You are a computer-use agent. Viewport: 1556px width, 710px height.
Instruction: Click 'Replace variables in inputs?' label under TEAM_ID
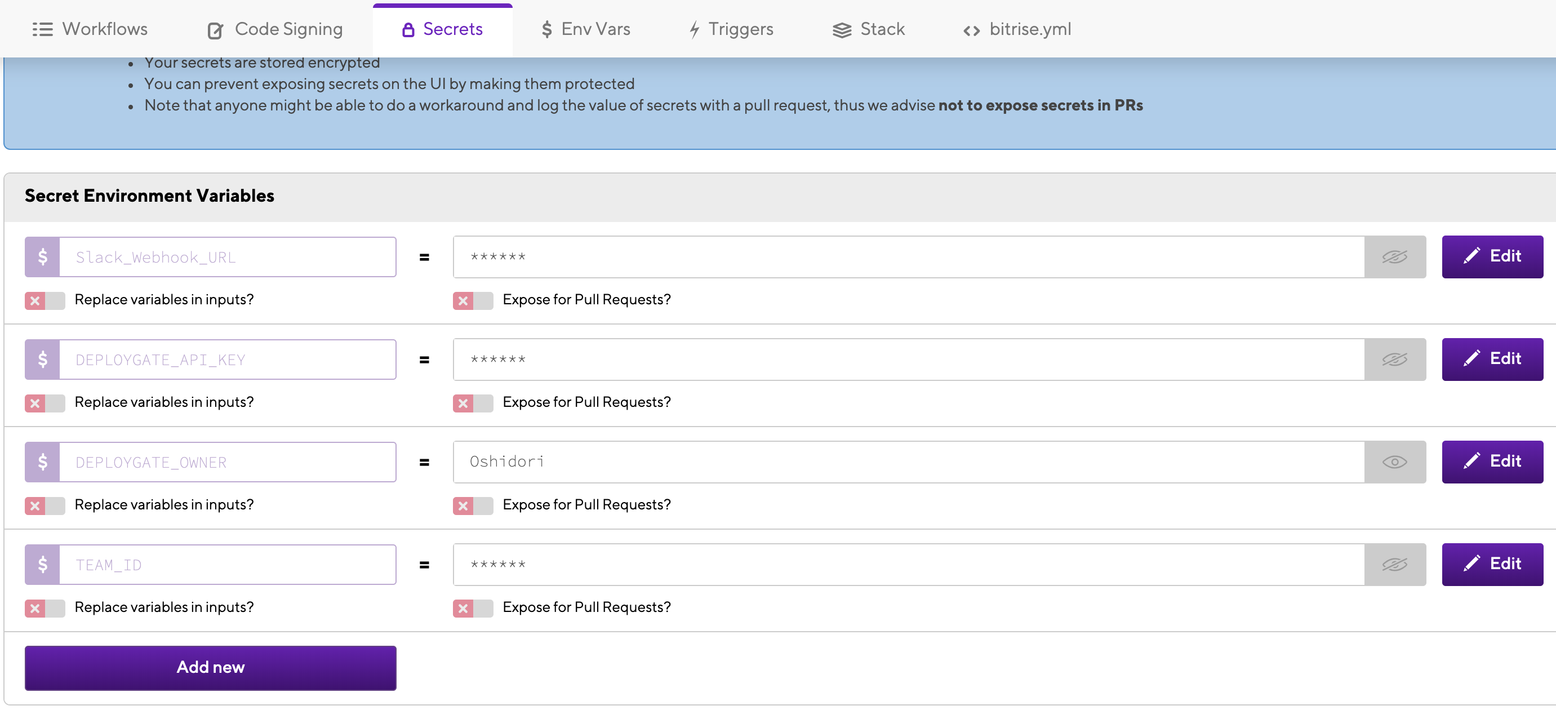click(164, 607)
